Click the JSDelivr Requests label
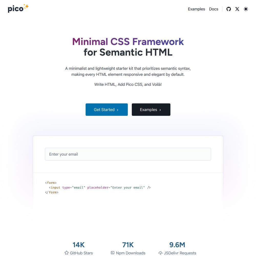The width and height of the screenshot is (256, 256). [180, 253]
